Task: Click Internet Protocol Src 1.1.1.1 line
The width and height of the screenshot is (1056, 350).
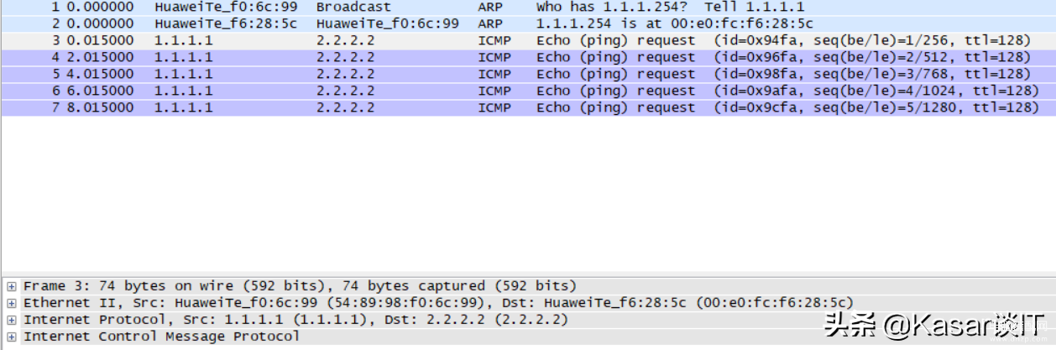Action: (295, 320)
